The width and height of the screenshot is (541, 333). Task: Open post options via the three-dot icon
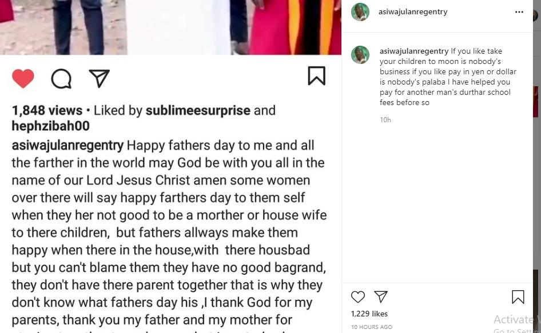[519, 11]
